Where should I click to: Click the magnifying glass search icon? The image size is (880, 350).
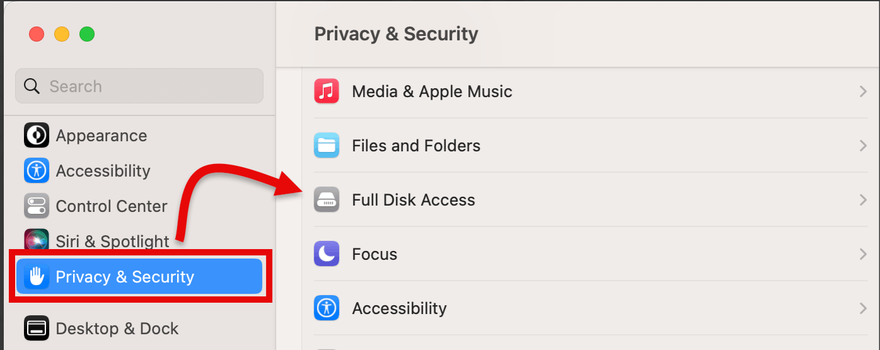pos(32,86)
